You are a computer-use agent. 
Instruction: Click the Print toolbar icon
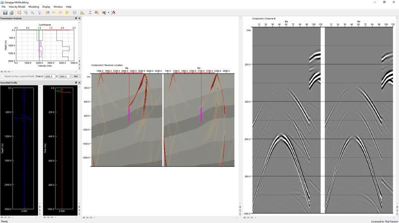pos(11,12)
